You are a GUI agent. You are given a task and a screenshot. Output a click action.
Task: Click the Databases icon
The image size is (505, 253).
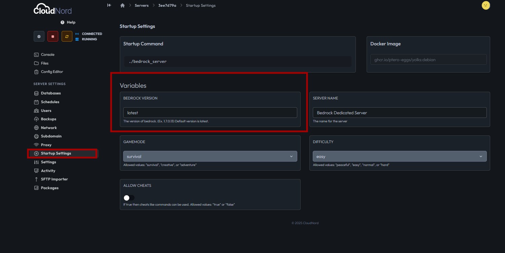pyautogui.click(x=36, y=93)
